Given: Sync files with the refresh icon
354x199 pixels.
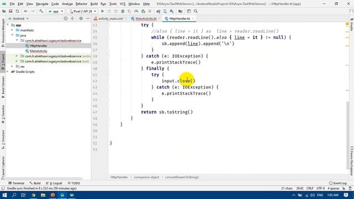Looking at the screenshot, I should 17,11.
